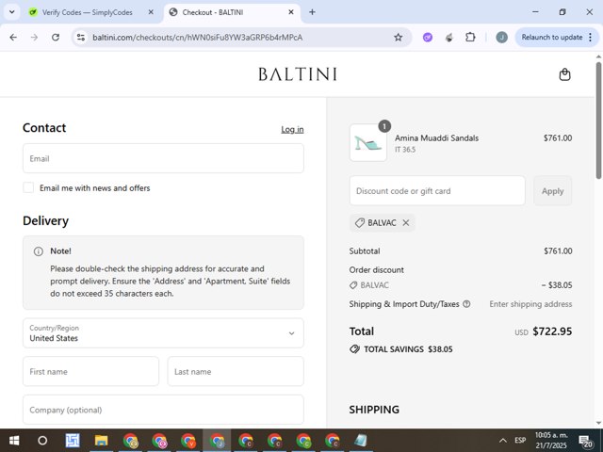Click the IT 36.5 size text
The height and width of the screenshot is (452, 603).
click(405, 150)
